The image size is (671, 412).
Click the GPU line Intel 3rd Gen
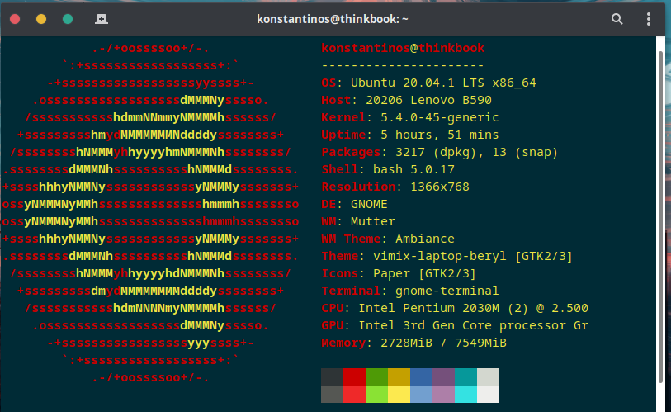tap(455, 325)
